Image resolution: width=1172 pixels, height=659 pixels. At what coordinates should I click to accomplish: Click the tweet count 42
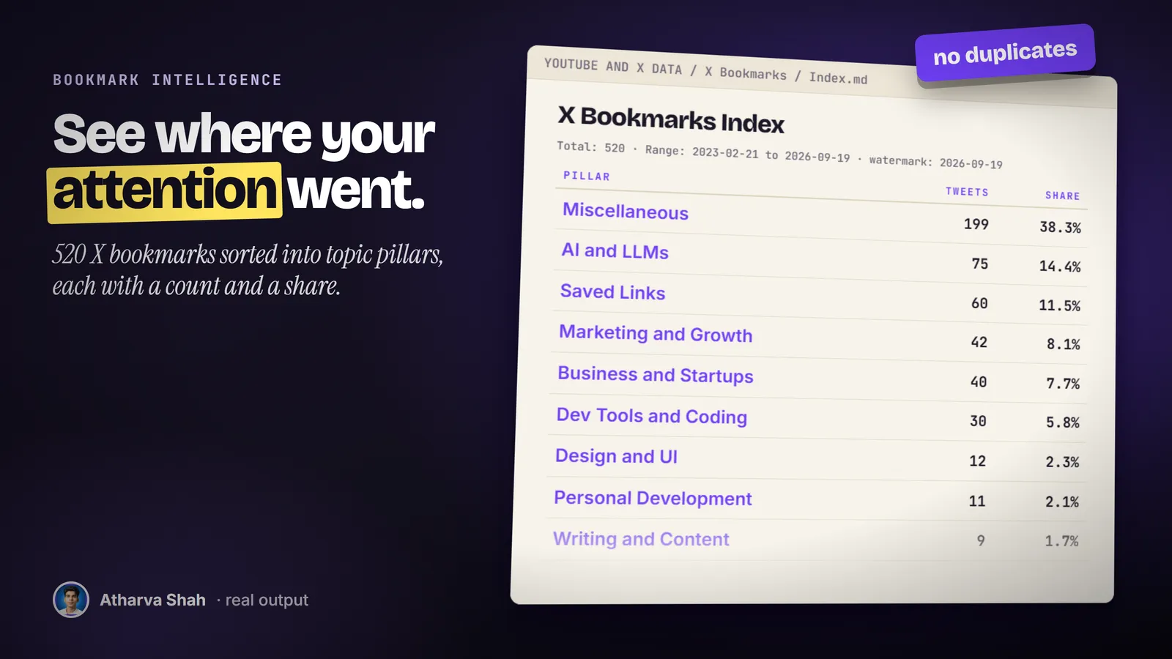[979, 342]
